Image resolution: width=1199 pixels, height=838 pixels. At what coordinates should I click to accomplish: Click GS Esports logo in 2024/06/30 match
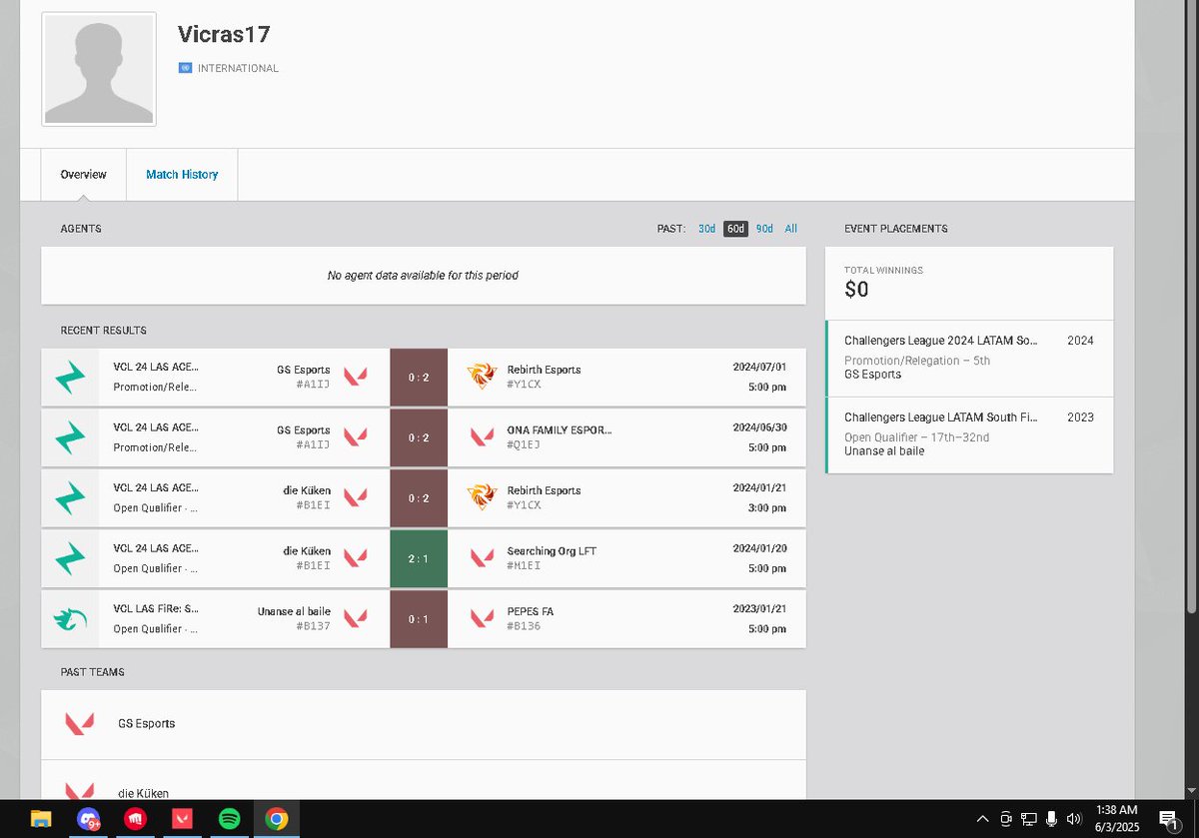[355, 437]
